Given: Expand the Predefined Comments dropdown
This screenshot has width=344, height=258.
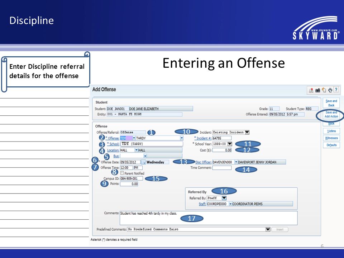Looking at the screenshot, I should (268, 229).
